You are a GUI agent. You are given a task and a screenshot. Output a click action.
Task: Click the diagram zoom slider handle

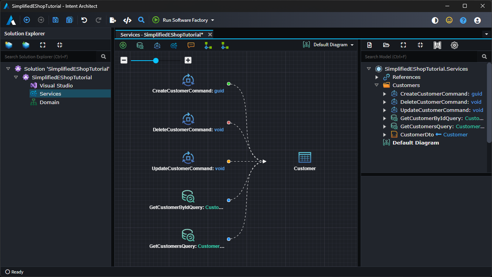coord(156,60)
